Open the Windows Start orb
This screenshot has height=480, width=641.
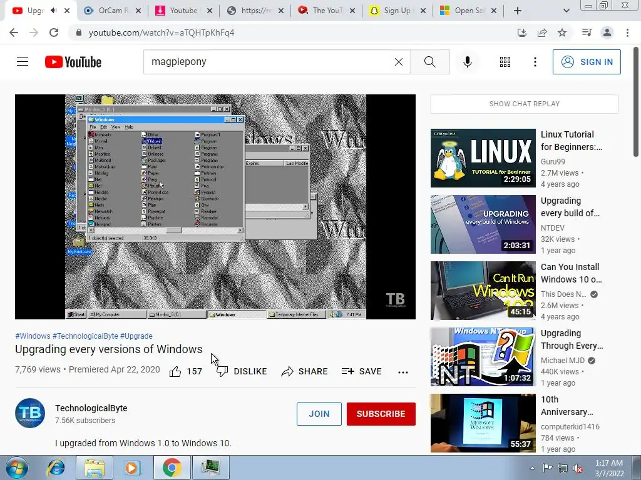16,467
